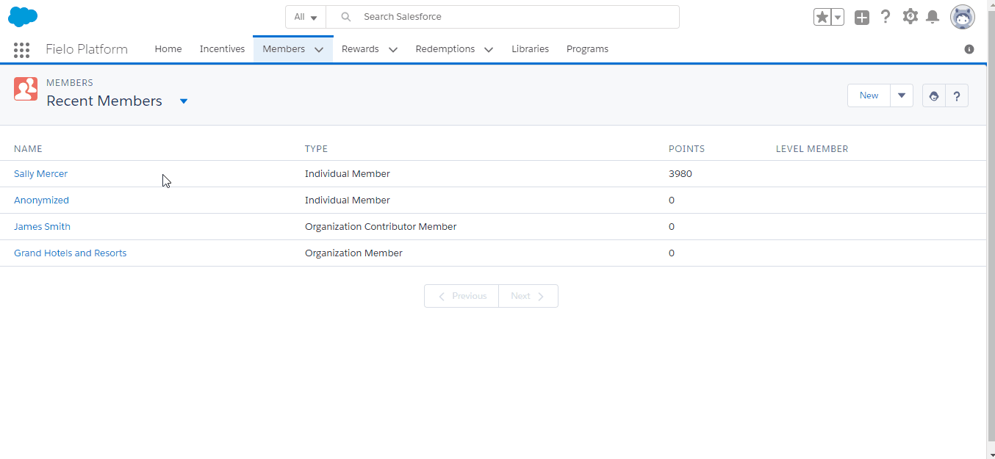Image resolution: width=995 pixels, height=459 pixels.
Task: Click the Organization Contributor Member type cell
Action: (x=381, y=227)
